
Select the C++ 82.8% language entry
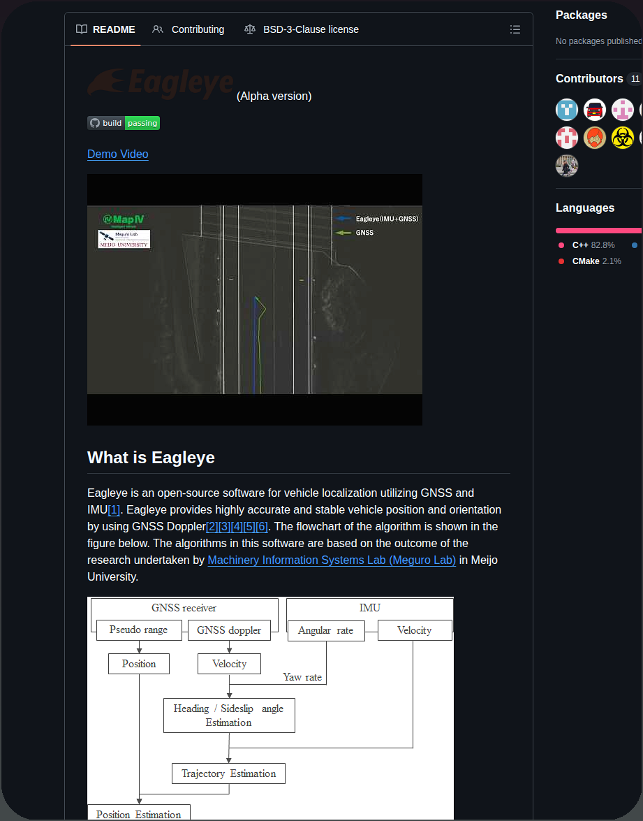[586, 245]
